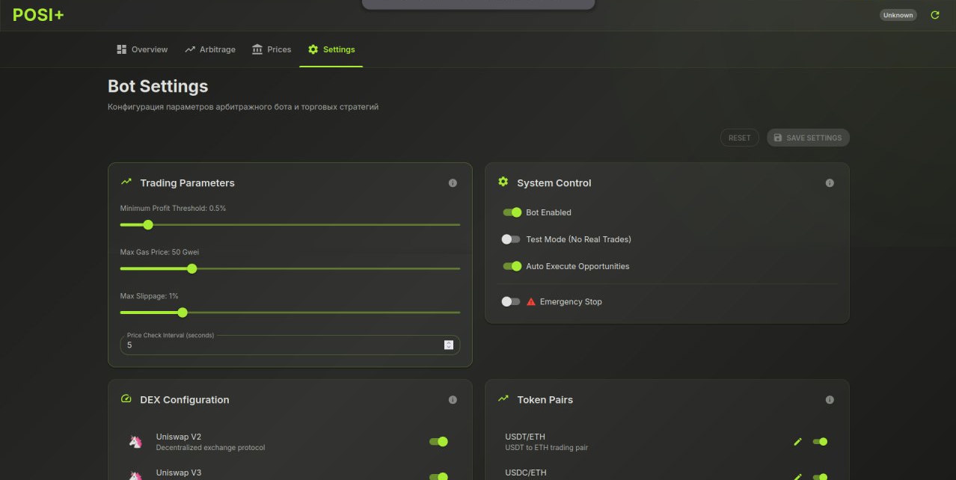
Task: Click Token Pairs info icon
Action: 830,400
